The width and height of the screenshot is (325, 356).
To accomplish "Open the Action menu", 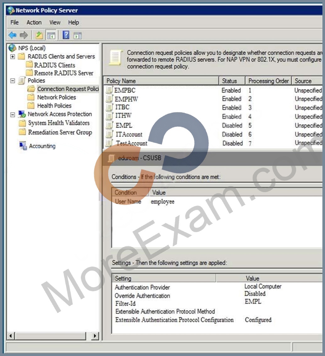I will pos(34,22).
